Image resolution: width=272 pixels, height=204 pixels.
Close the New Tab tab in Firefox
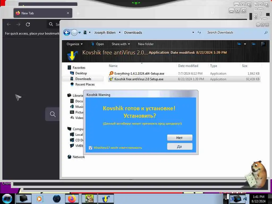point(68,13)
